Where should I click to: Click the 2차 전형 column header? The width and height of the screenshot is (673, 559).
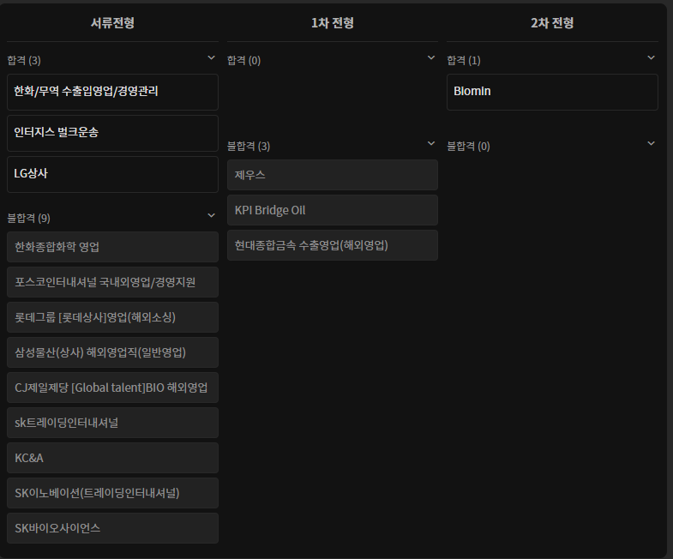[552, 23]
